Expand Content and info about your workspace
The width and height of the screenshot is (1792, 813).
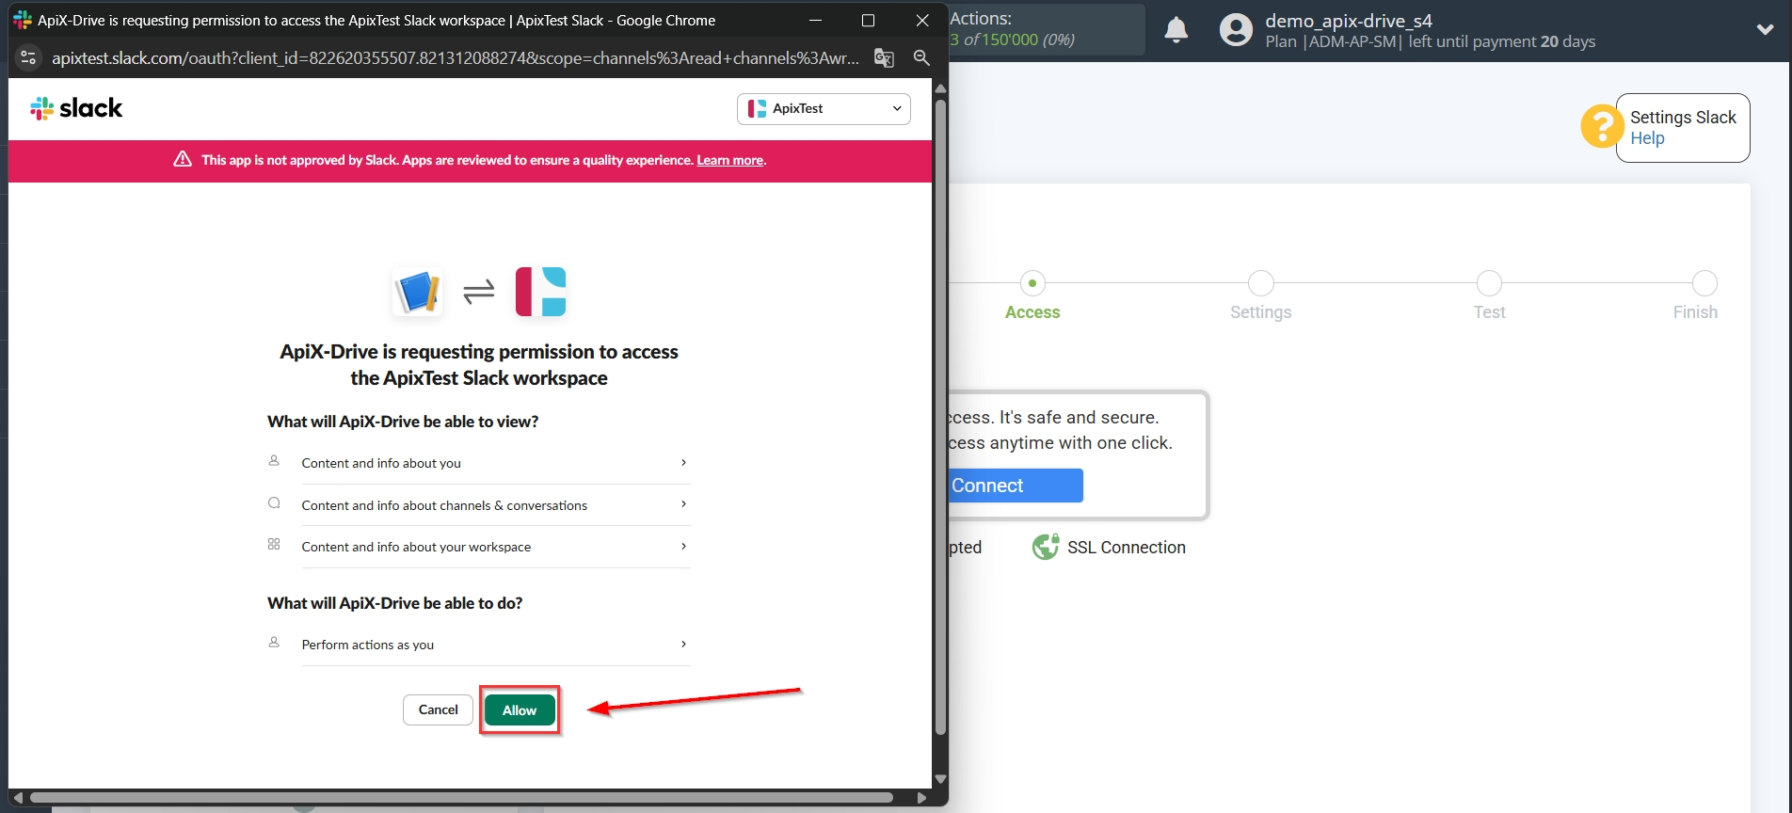(x=495, y=547)
